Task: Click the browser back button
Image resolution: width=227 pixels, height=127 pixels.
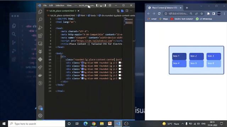Action: [x=149, y=13]
